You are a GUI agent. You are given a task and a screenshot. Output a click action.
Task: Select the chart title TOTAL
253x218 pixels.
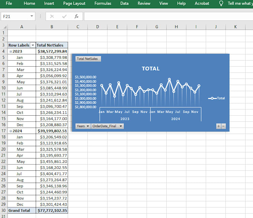pyautogui.click(x=151, y=68)
